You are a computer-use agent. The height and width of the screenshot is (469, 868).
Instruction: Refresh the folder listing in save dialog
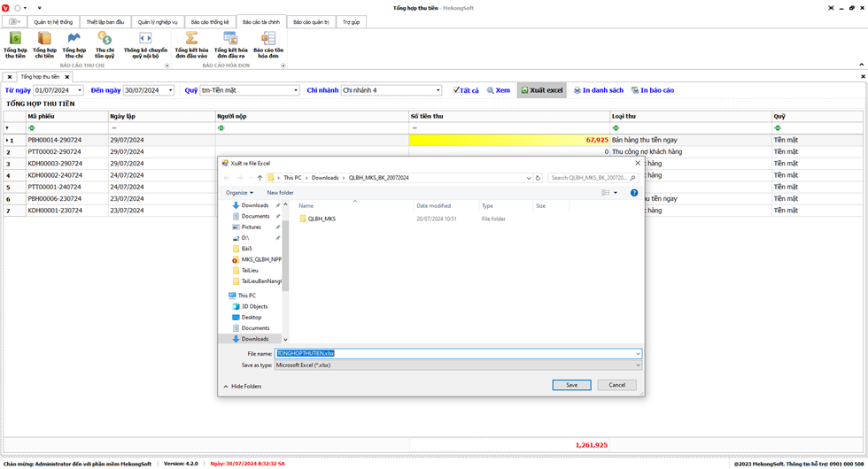pyautogui.click(x=538, y=178)
